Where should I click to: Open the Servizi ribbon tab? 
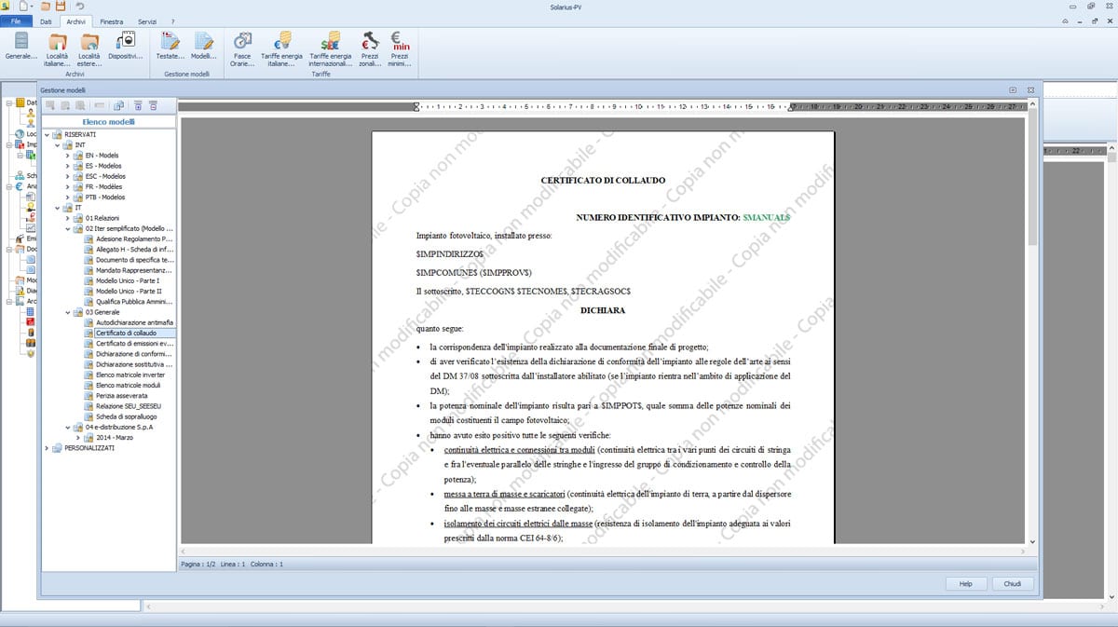click(x=147, y=20)
